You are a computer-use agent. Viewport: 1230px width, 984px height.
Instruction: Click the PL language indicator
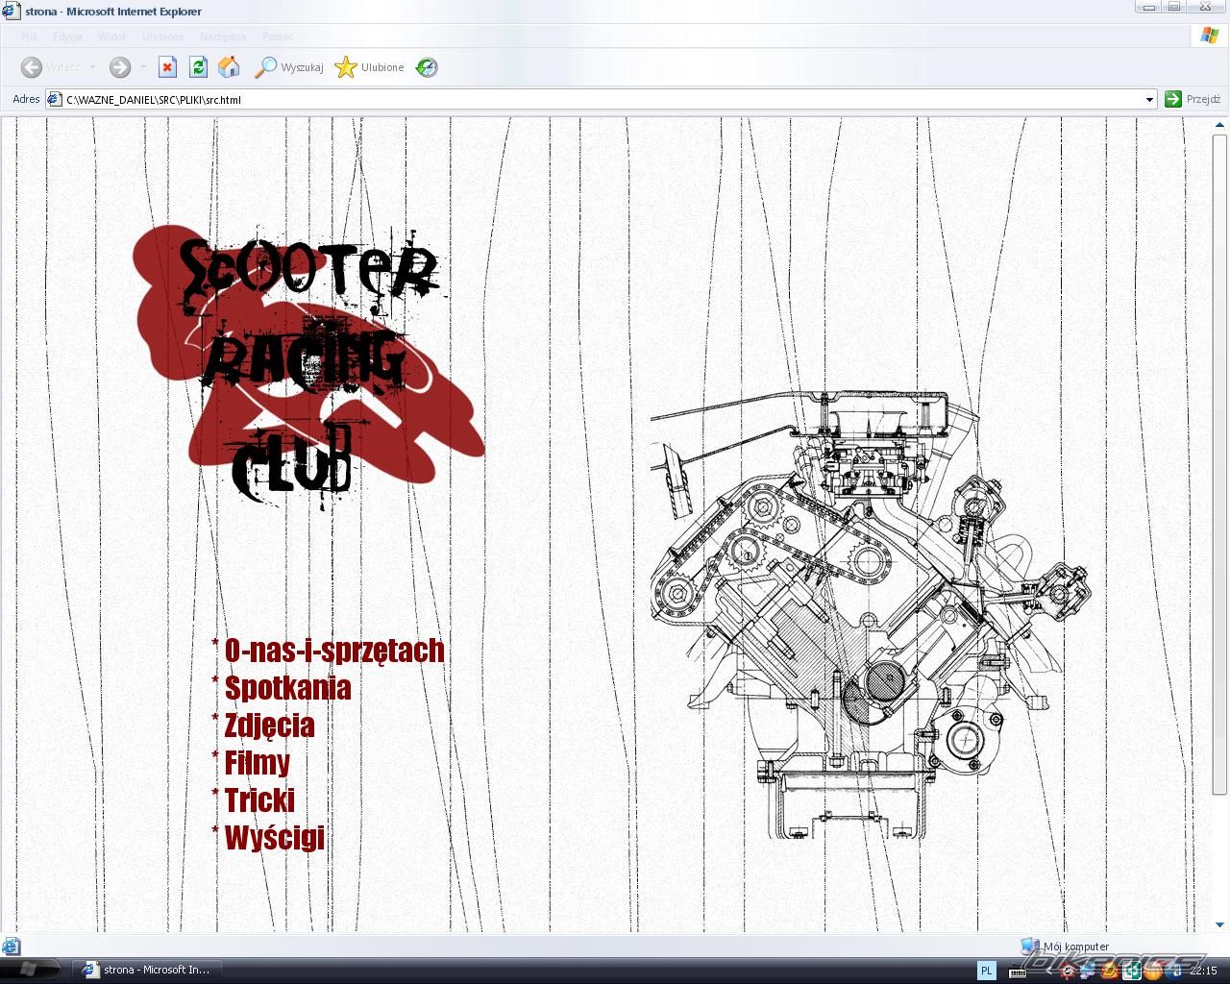[x=986, y=971]
